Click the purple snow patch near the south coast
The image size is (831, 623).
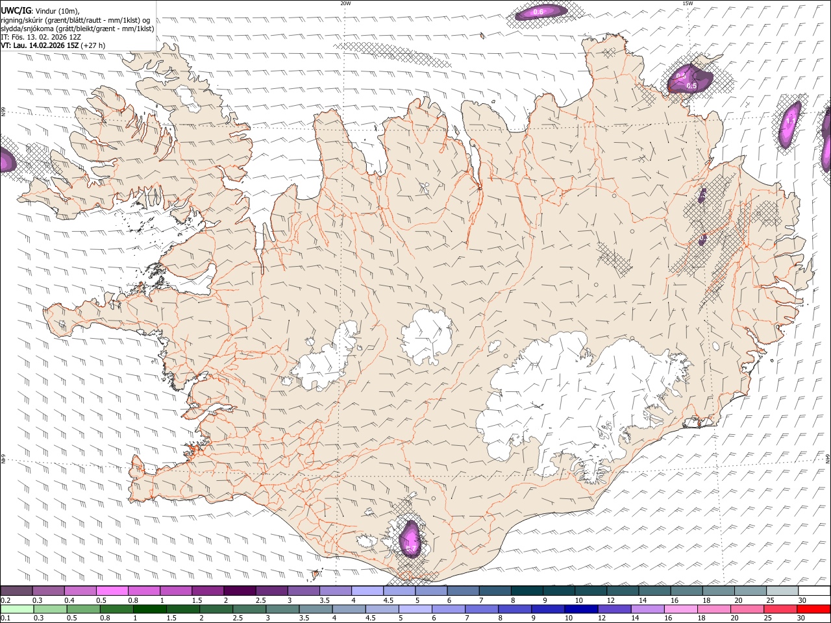[410, 538]
